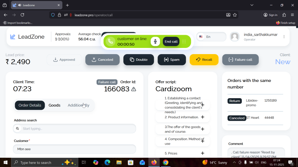Click the LeadZone logo
This screenshot has width=298, height=167.
(x=27, y=37)
